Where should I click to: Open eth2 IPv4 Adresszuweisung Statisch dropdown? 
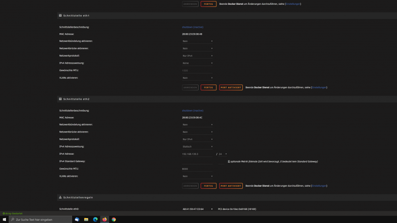(x=197, y=147)
